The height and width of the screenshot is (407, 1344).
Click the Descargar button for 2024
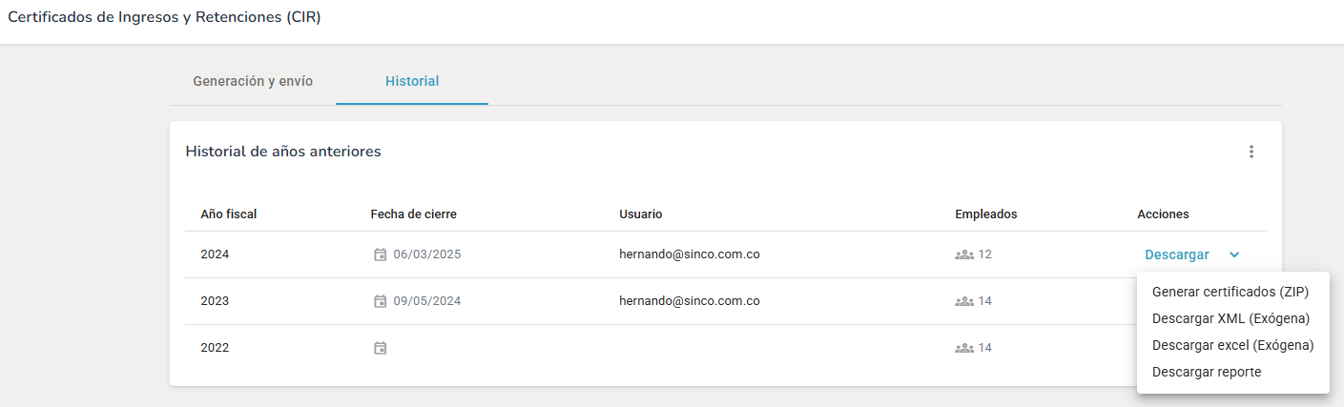point(1177,254)
